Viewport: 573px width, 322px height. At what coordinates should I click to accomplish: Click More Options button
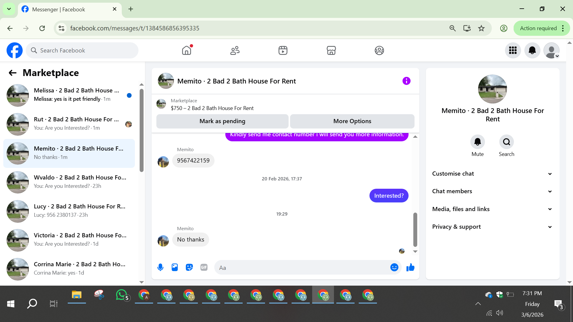point(352,121)
